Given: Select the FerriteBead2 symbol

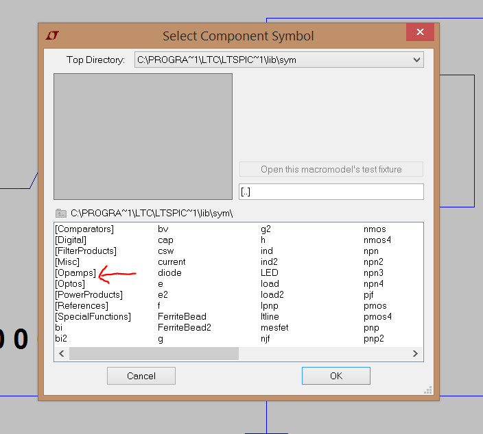Looking at the screenshot, I should [184, 328].
